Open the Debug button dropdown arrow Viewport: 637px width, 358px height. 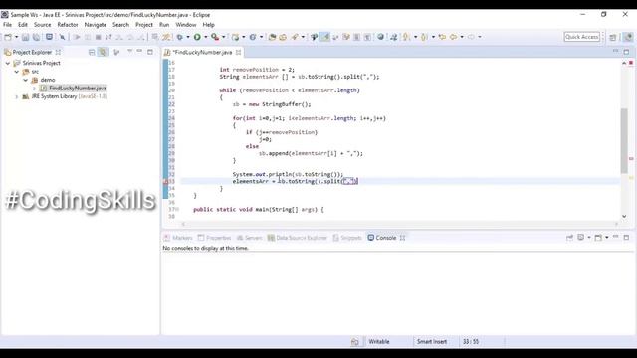click(x=188, y=37)
